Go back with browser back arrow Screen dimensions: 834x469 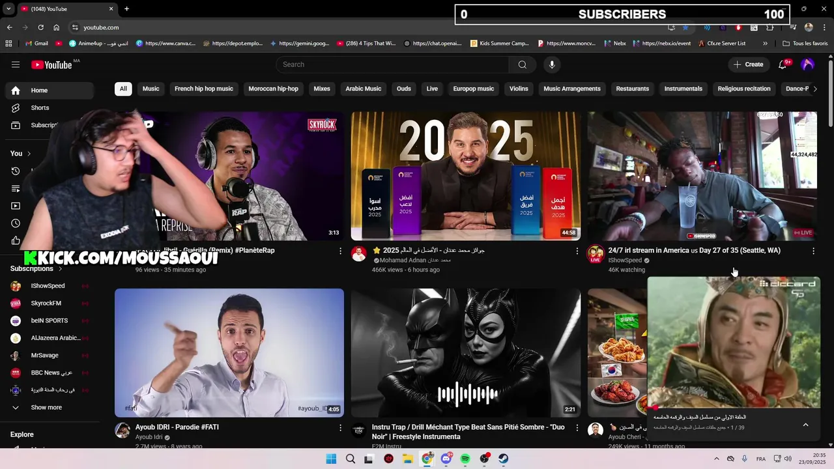pos(9,27)
